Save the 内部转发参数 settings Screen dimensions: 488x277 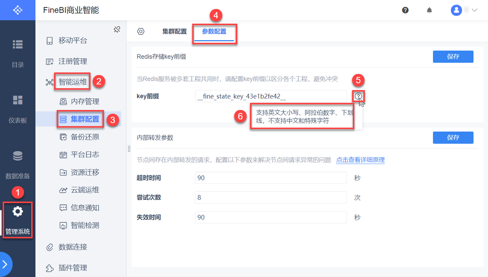[453, 137]
